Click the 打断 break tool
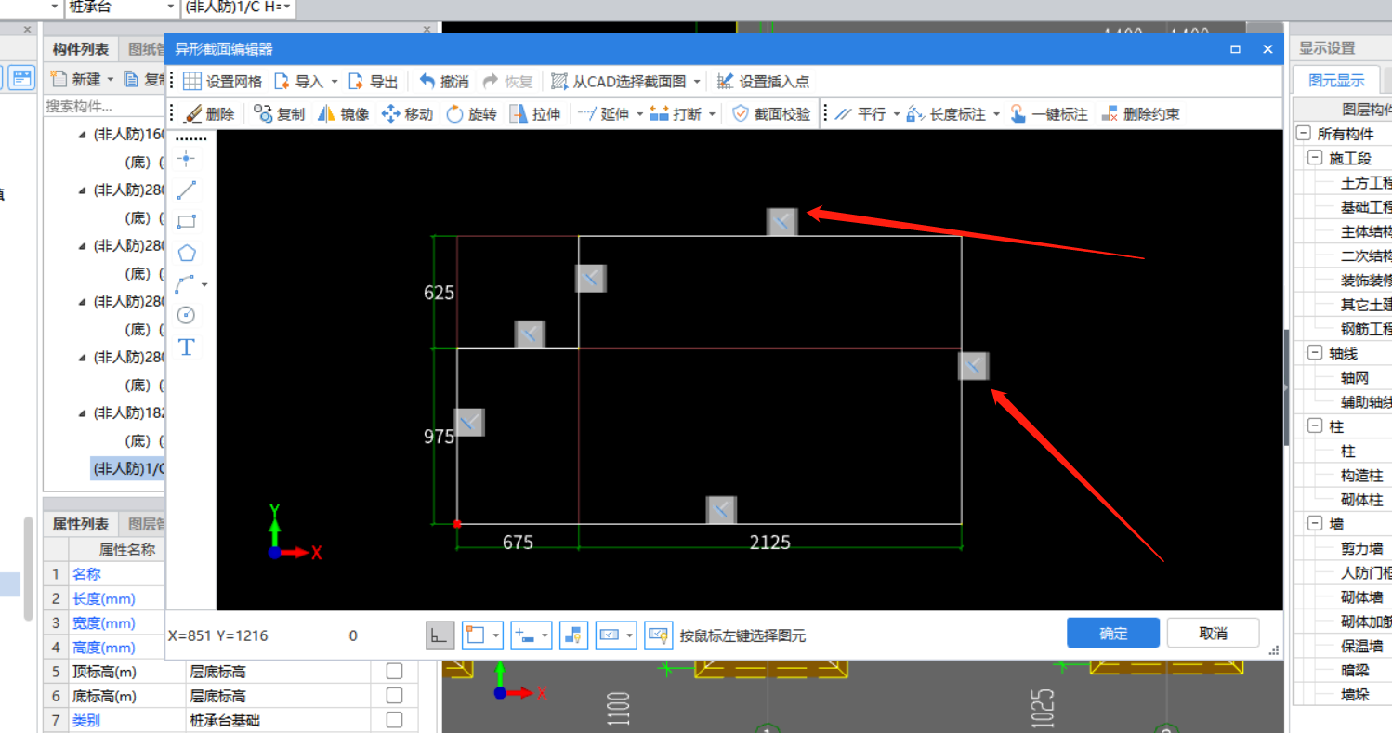This screenshot has width=1392, height=733. [676, 114]
